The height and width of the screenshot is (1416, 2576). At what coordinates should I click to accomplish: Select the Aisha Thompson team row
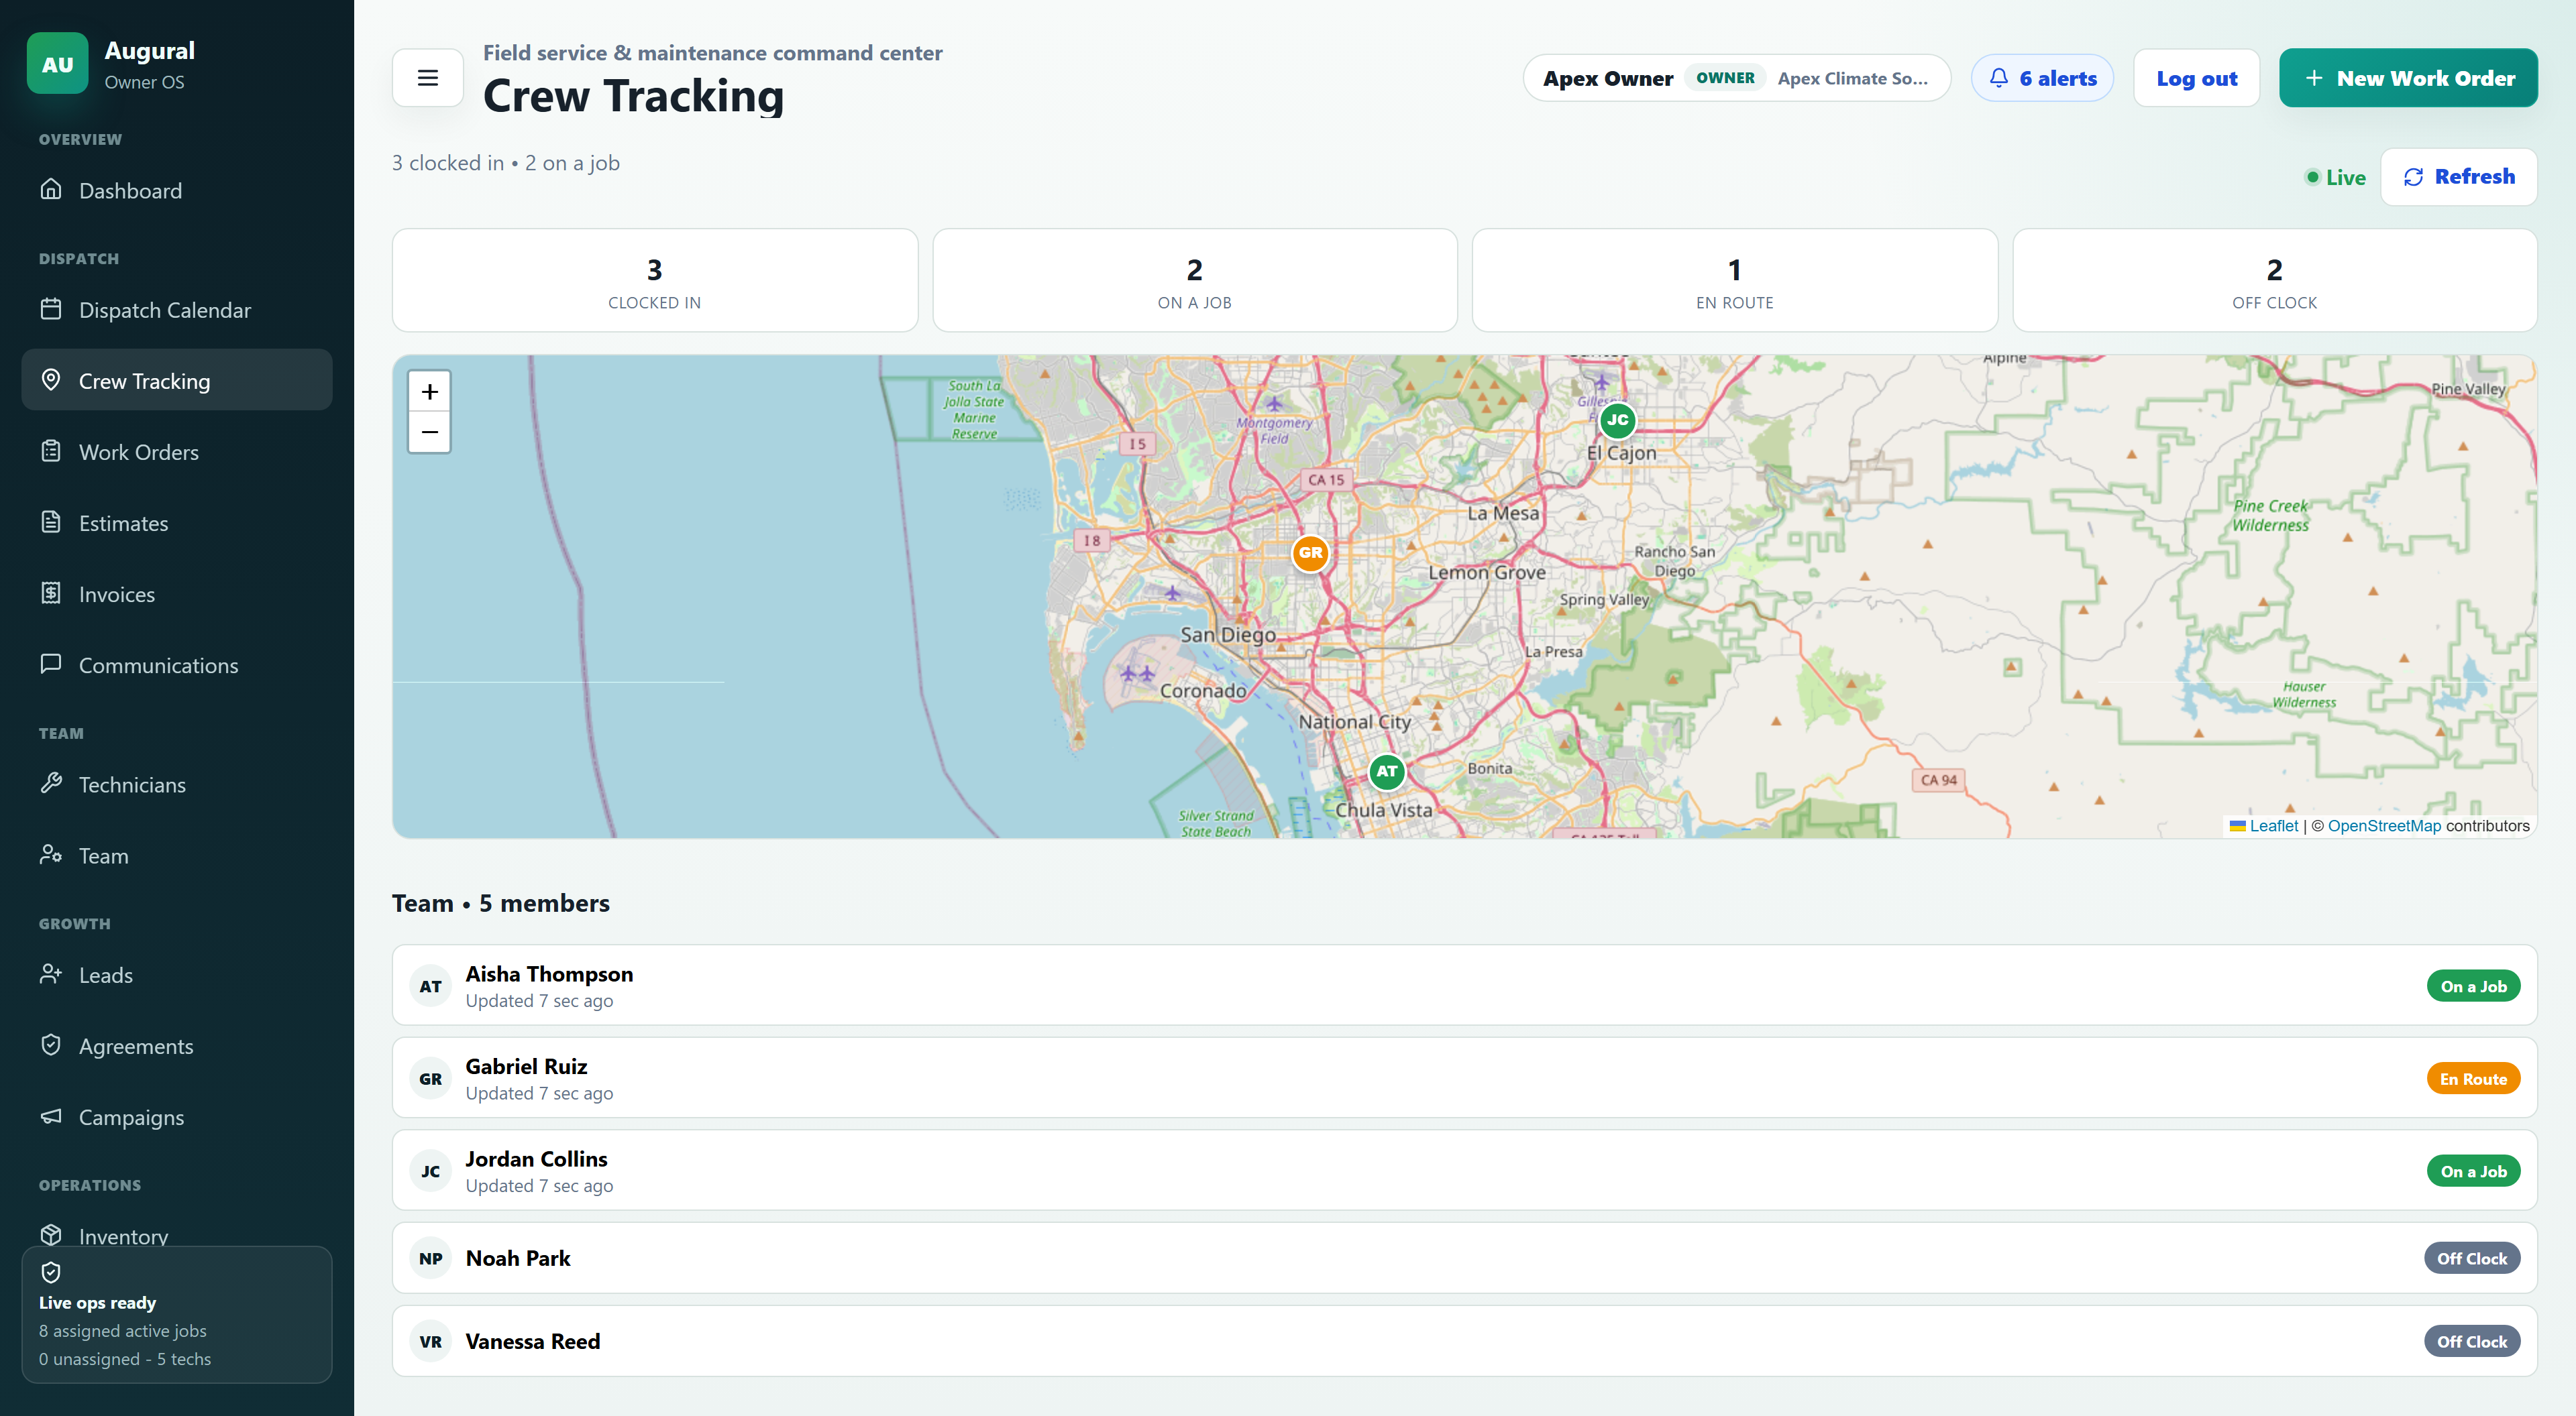1464,986
